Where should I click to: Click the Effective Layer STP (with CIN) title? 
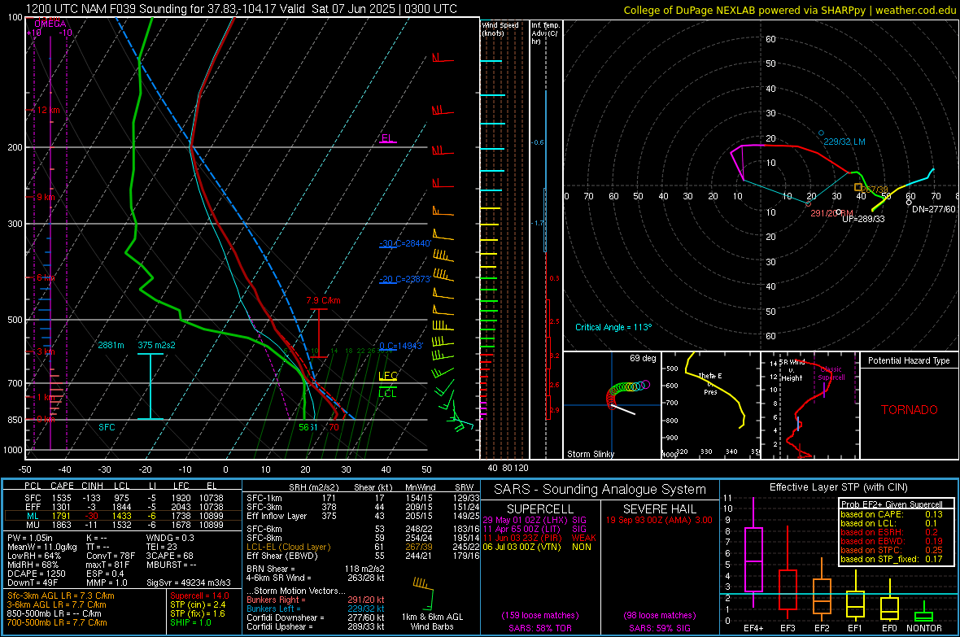pyautogui.click(x=838, y=487)
